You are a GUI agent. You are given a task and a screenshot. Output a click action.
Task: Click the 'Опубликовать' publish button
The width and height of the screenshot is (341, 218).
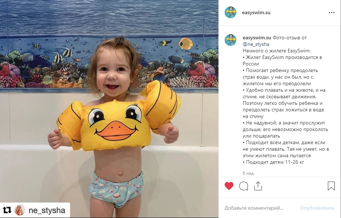point(317,208)
